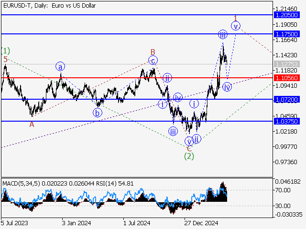Select the red wave 'A' label

coord(32,124)
